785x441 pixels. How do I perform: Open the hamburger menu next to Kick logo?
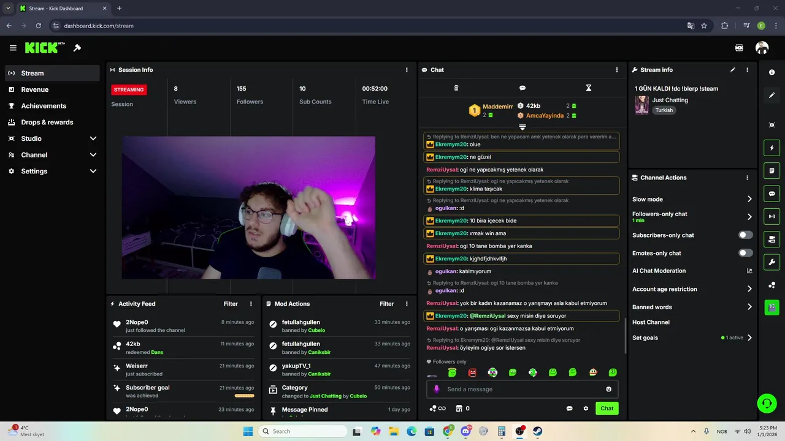13,48
